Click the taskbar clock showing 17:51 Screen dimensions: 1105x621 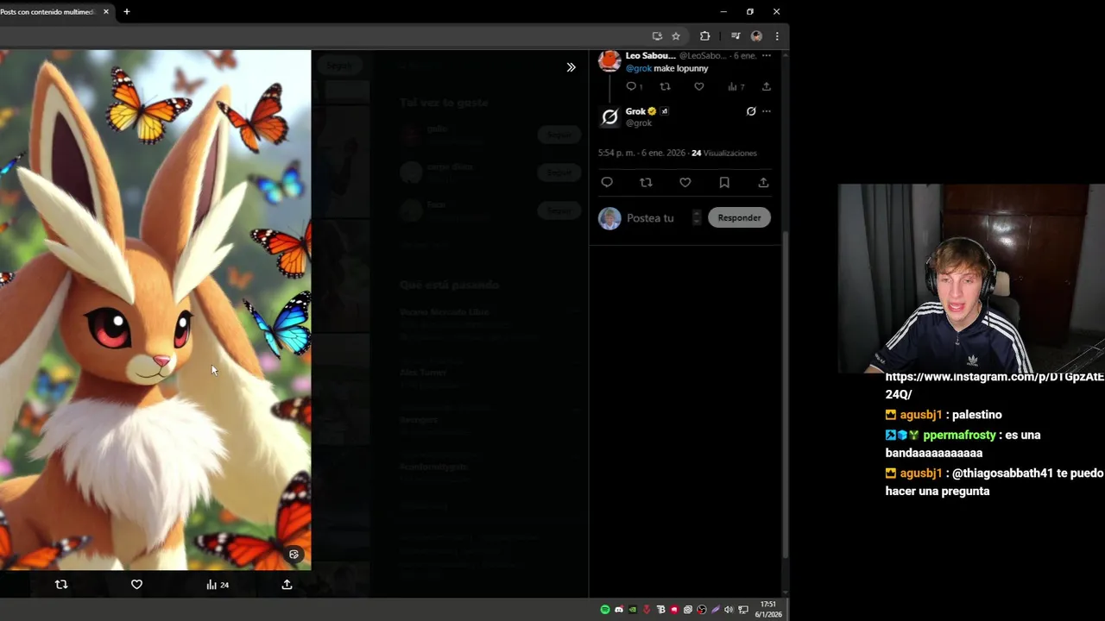coord(767,609)
